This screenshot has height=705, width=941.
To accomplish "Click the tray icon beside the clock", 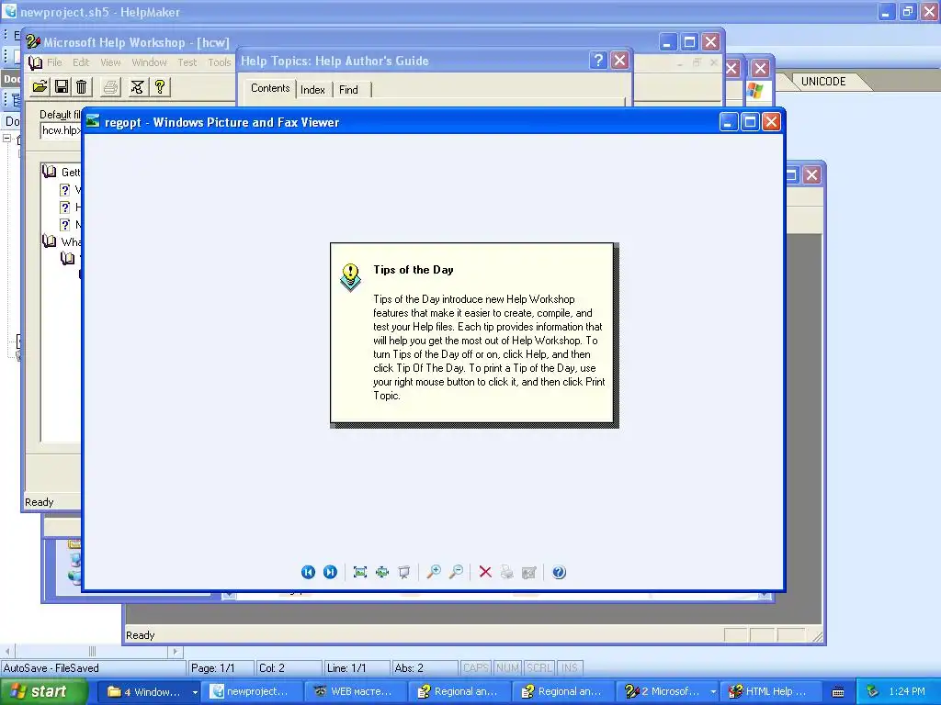I will pos(872,691).
